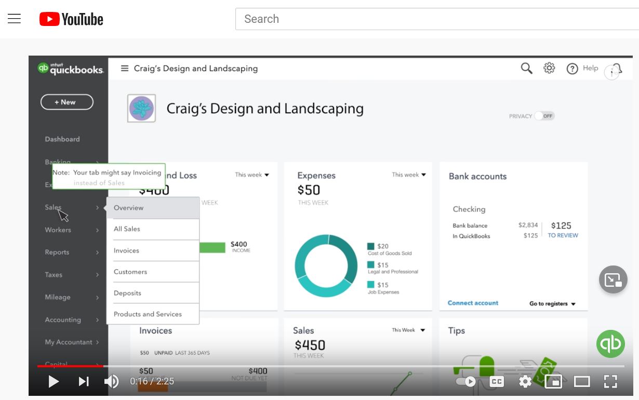The width and height of the screenshot is (639, 400).
Task: Click the picture-in-picture overlay icon
Action: pos(613,279)
